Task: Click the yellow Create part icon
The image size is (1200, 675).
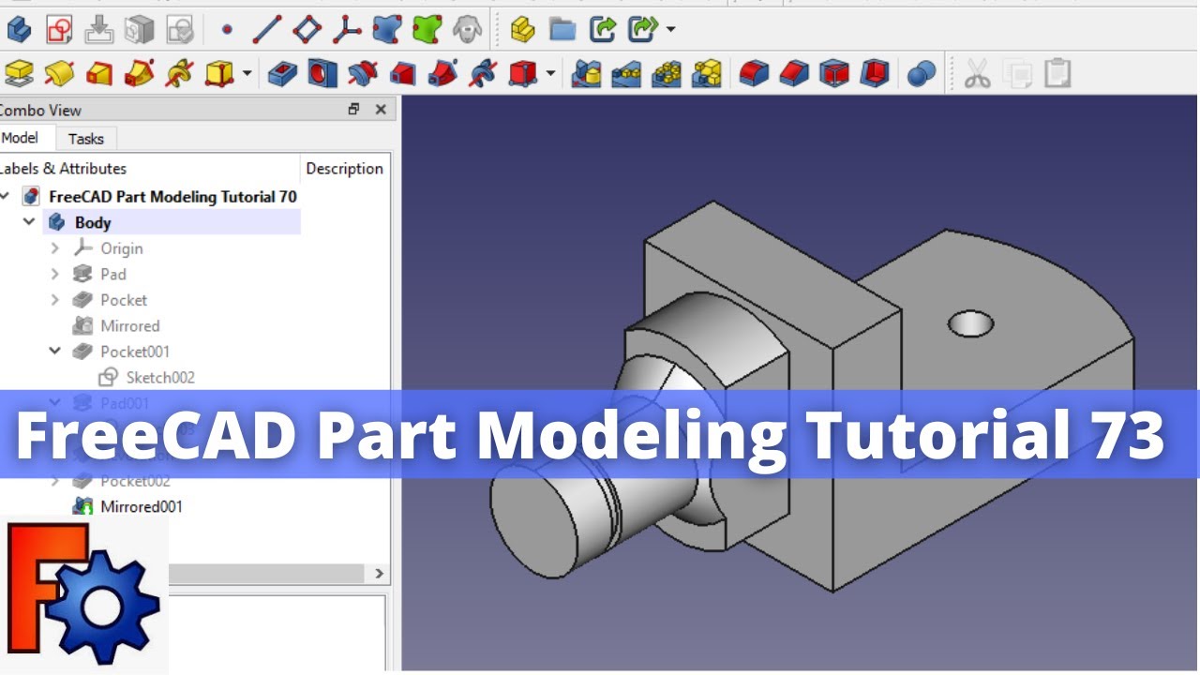Action: pyautogui.click(x=523, y=30)
